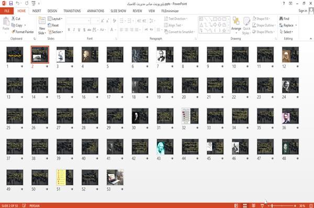Image resolution: width=314 pixels, height=208 pixels.
Task: Toggle Bold formatting
Action: pos(69,30)
